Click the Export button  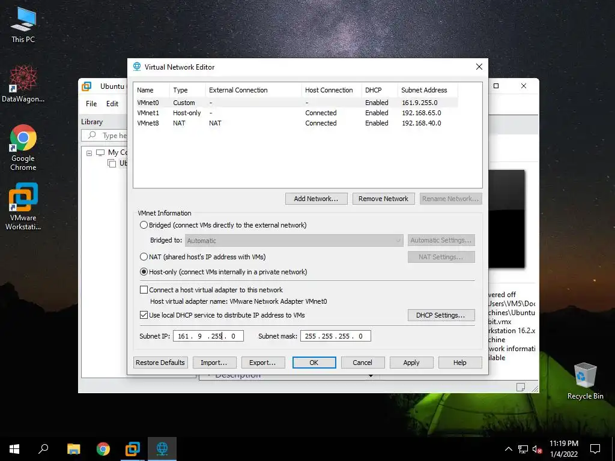[263, 363]
